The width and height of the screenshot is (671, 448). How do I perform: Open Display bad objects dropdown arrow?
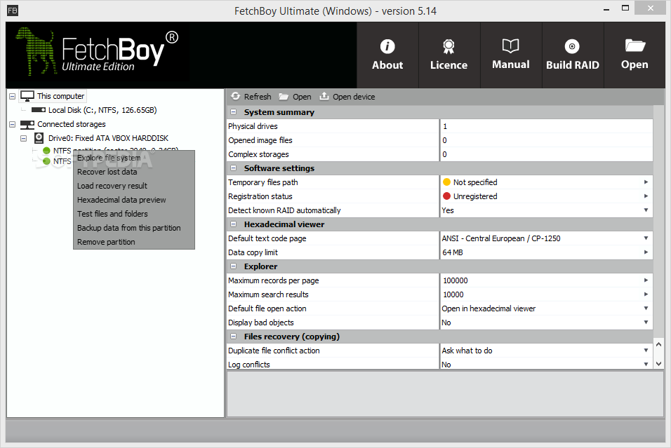pyautogui.click(x=646, y=323)
